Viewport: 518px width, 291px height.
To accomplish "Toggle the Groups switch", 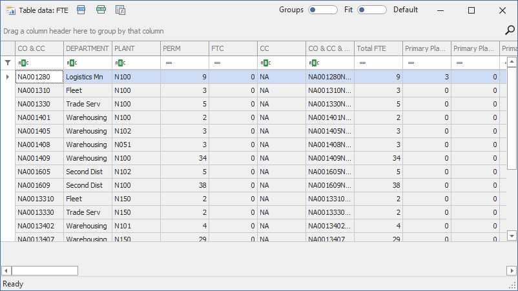I will [322, 10].
